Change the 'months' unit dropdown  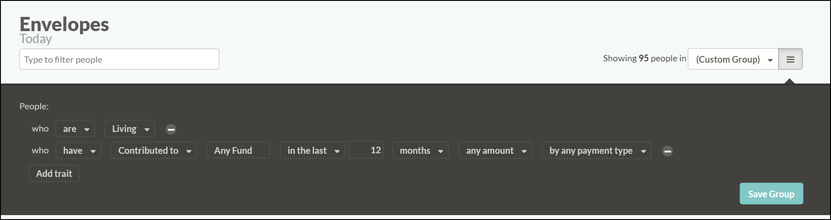pyautogui.click(x=420, y=151)
